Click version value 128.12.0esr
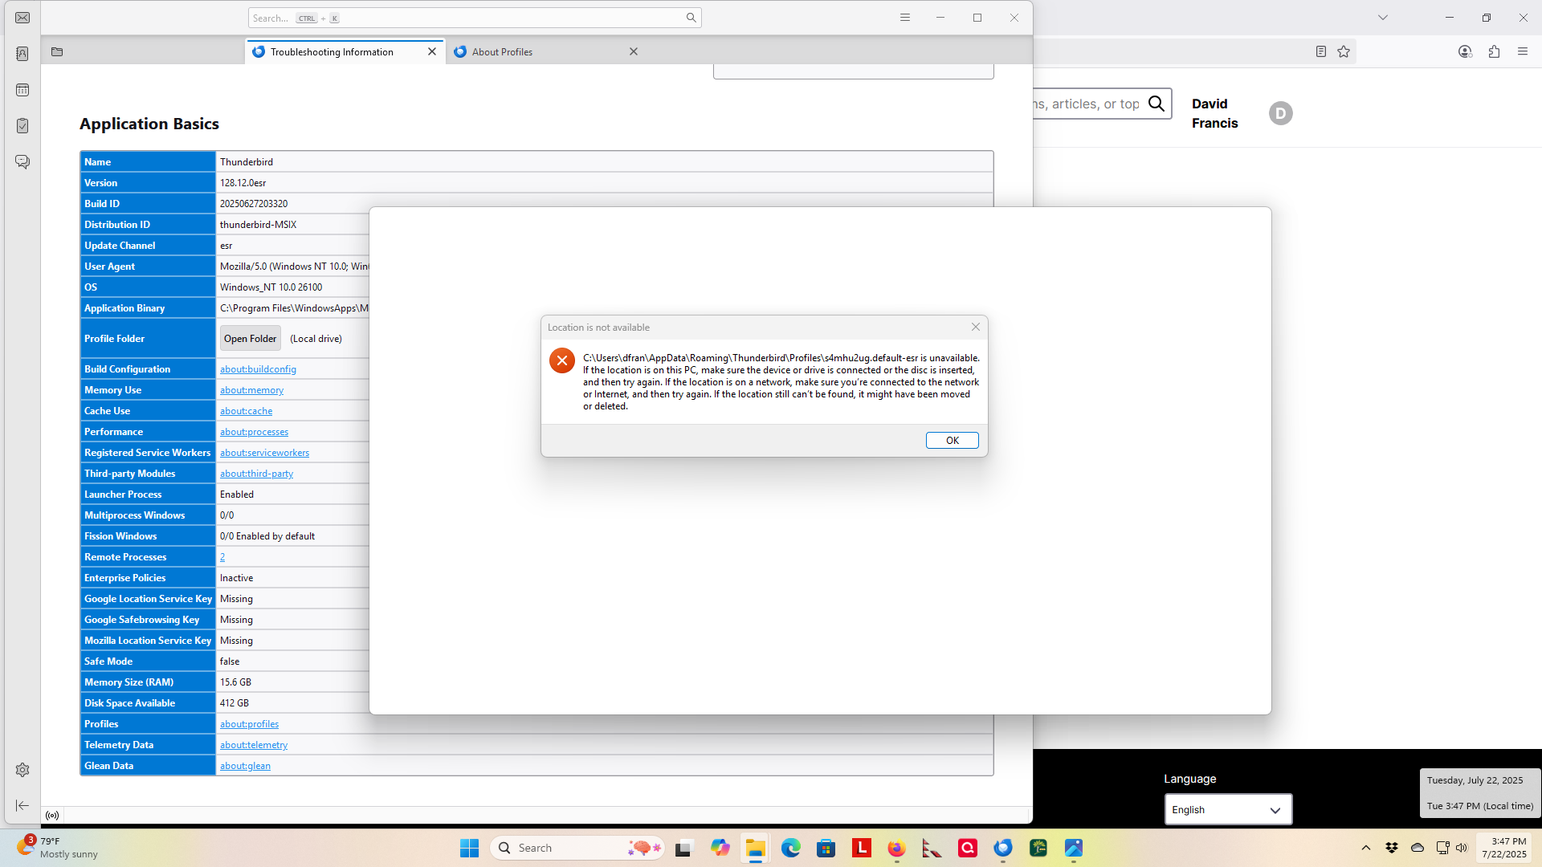The width and height of the screenshot is (1542, 867). click(243, 183)
